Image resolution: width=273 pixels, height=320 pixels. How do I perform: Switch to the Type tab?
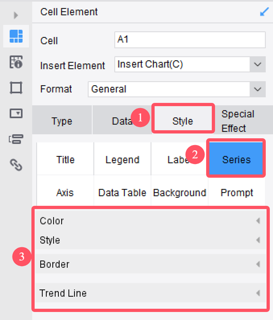(62, 121)
